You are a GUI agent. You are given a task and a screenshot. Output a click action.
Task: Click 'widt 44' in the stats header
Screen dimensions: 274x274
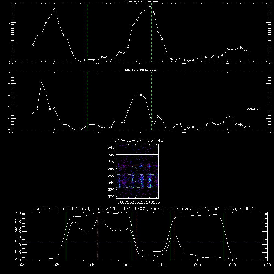(x=248, y=209)
